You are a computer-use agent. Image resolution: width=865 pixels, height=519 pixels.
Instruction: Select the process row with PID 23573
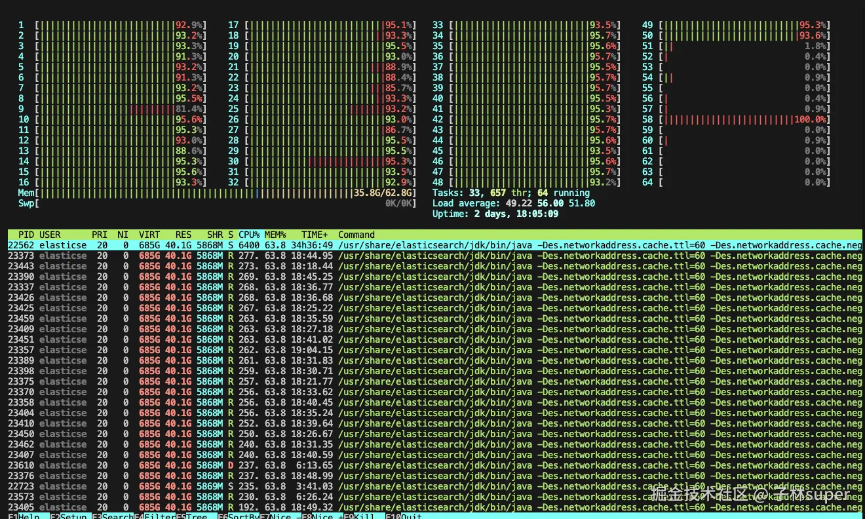point(435,497)
